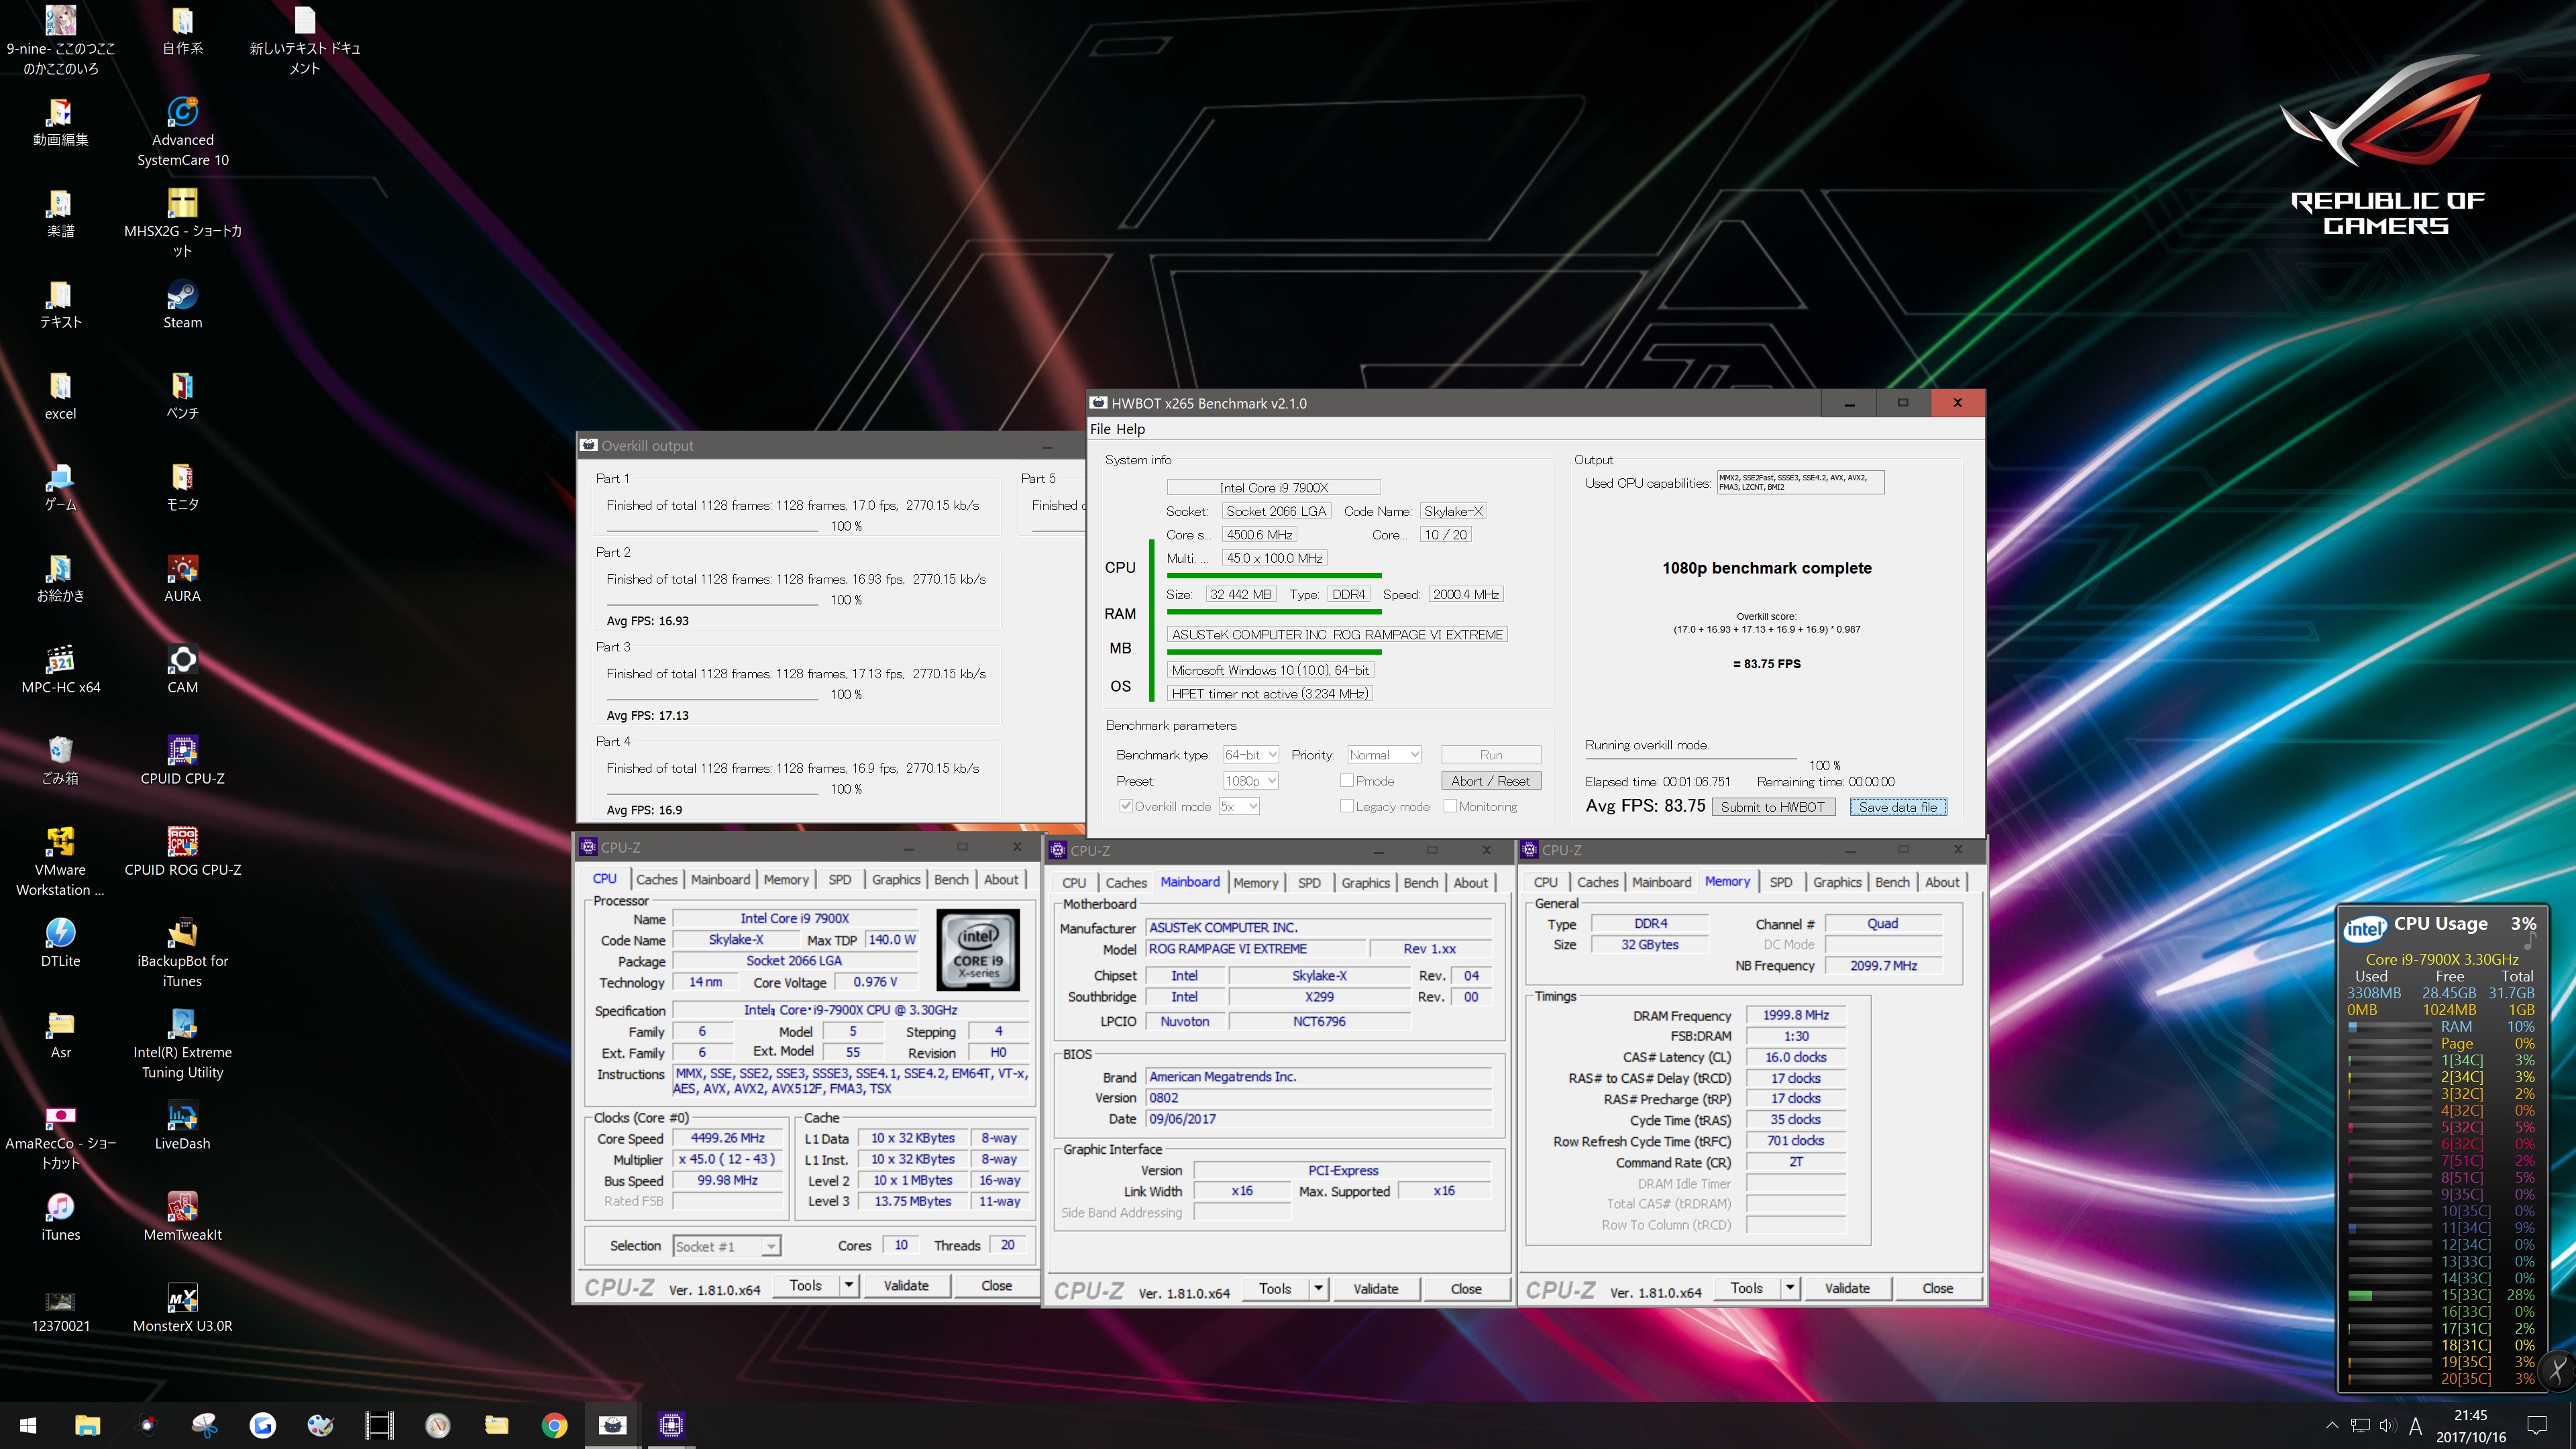2576x1449 pixels.
Task: Open the MemTweakIt desktop icon
Action: 182,1216
